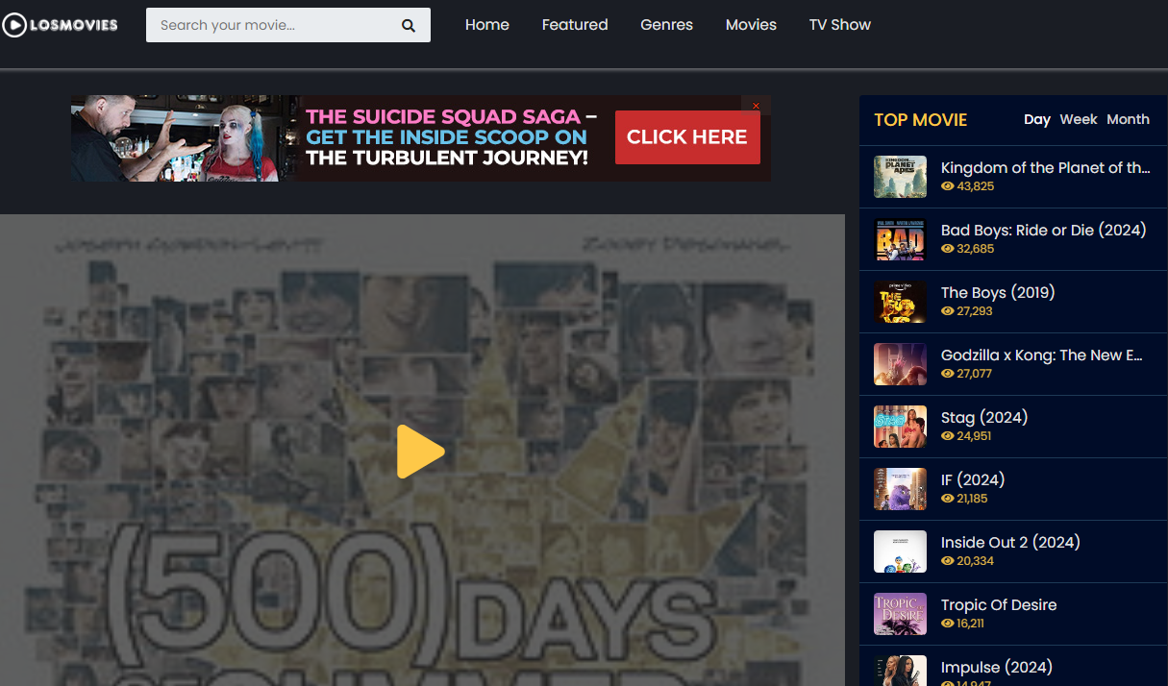
Task: Open the IF poster thumbnail
Action: (900, 489)
